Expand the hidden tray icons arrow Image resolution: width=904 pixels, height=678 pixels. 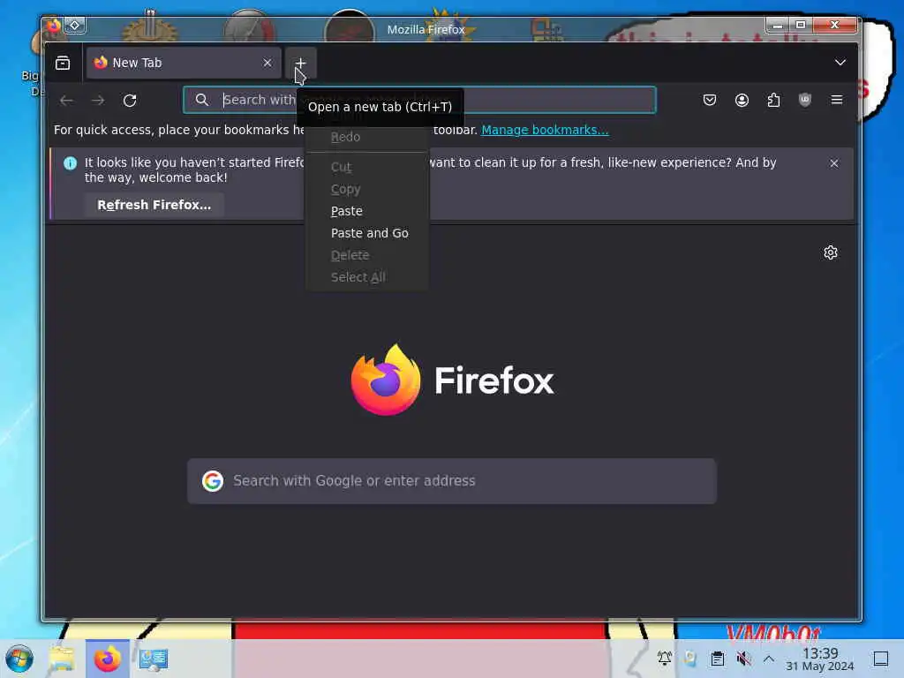(x=769, y=658)
